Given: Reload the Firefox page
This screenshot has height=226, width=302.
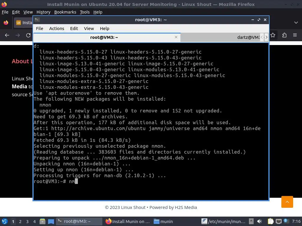Looking at the screenshot, I should click(x=28, y=35).
